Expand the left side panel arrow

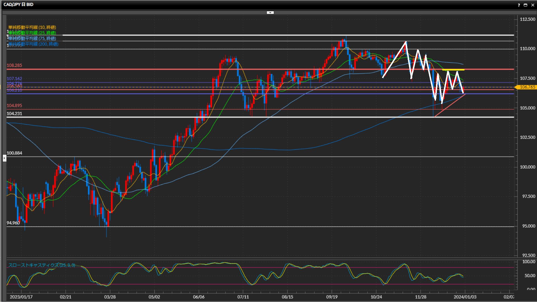[x=4, y=158]
